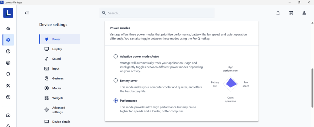314x127 pixels.
Task: Click the scrollbar up arrow
Action: [x=312, y=23]
